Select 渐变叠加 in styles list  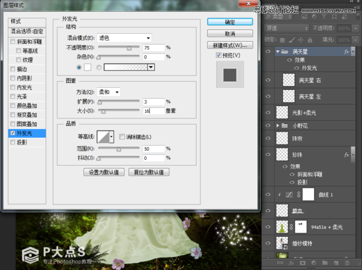tap(27, 115)
